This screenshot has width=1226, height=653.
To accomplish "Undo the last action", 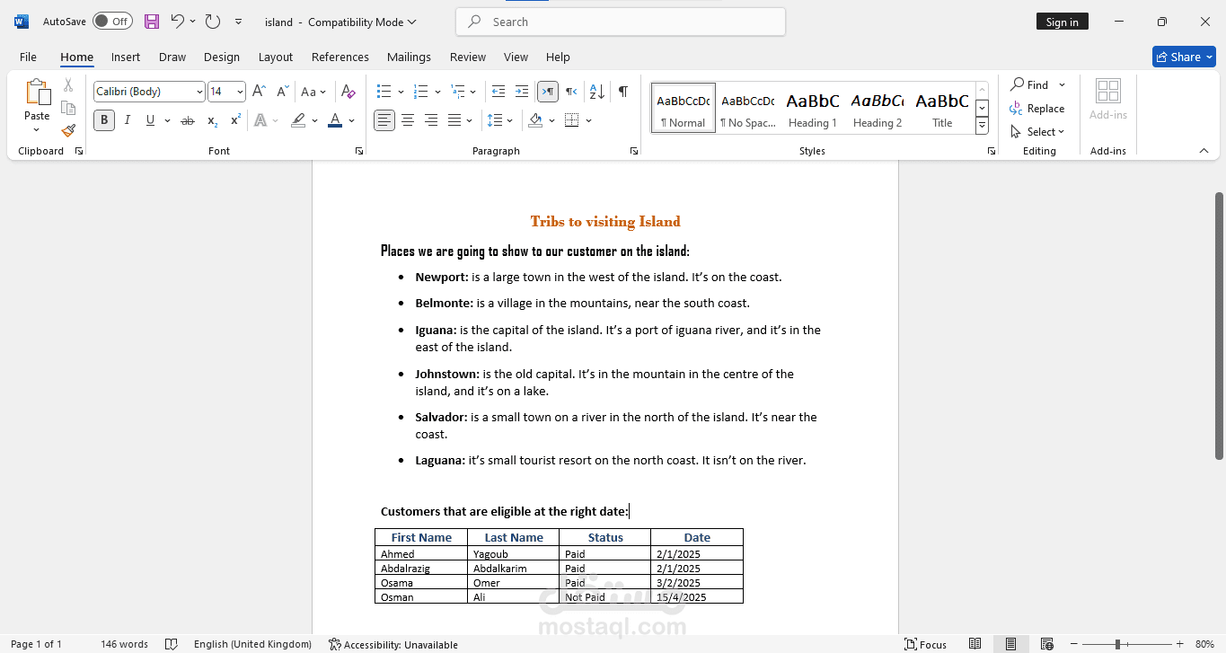I will (x=177, y=22).
